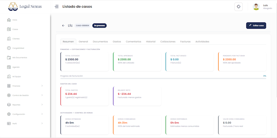Viewport: 277px width, 138px height.
Task: Click the Reportes layers icon
Action: click(9, 105)
